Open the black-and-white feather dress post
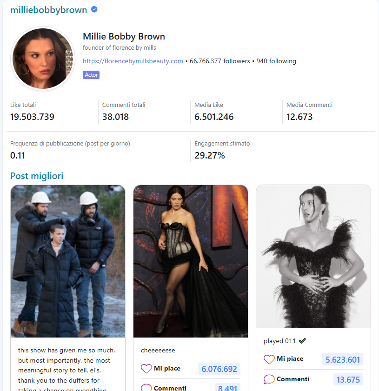The image size is (379, 391). (313, 256)
